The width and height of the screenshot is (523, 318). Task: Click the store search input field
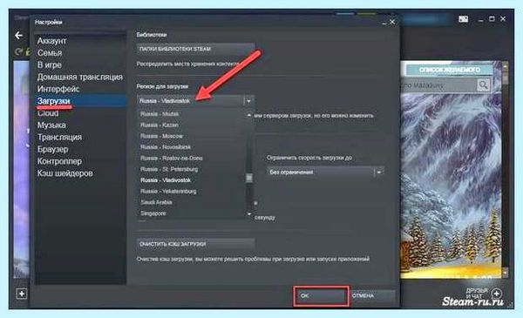pyautogui.click(x=438, y=85)
